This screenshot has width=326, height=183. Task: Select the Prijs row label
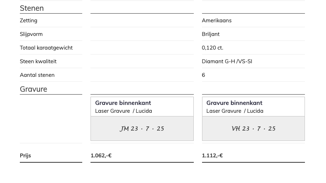click(x=25, y=156)
